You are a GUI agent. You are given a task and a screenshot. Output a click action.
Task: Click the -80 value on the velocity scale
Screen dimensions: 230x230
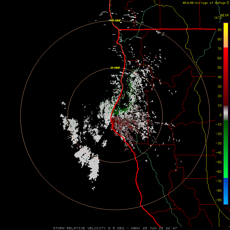click(x=218, y=191)
